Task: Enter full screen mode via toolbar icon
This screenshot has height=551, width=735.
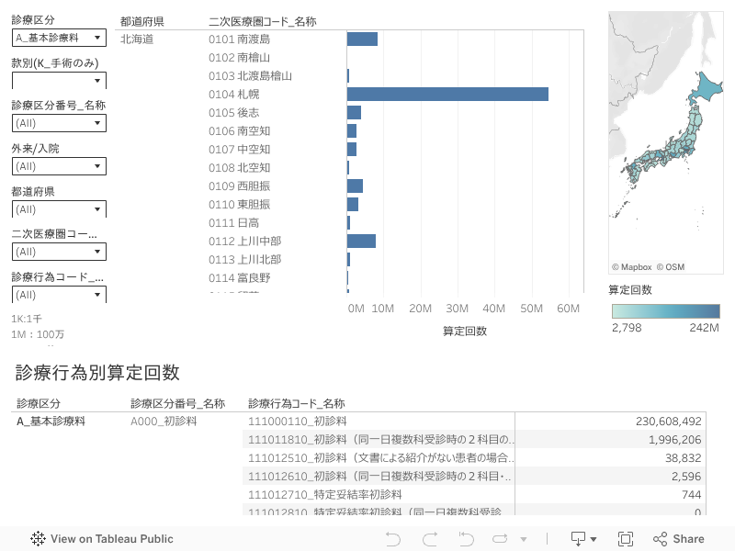Action: pos(626,539)
